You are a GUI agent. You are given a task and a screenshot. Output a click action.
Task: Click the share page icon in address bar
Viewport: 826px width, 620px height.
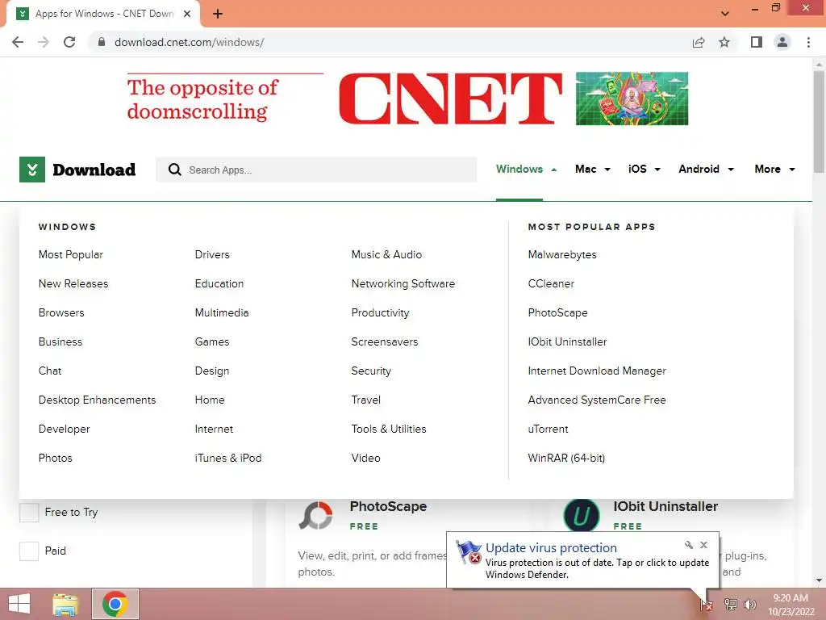(699, 42)
